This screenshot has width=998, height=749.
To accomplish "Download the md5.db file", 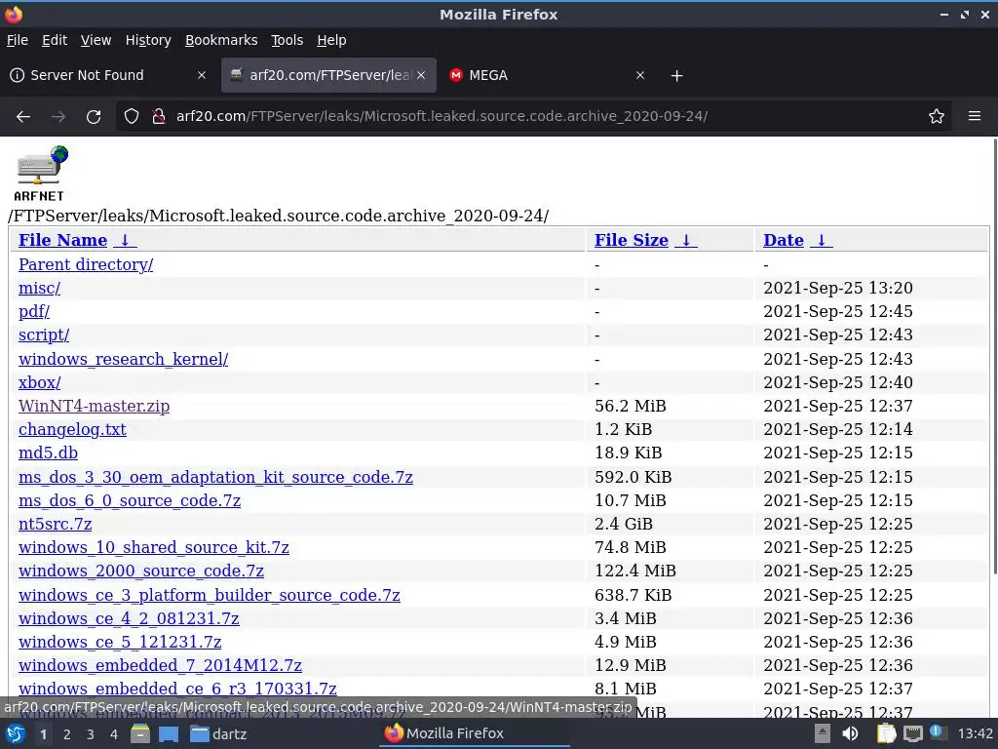I will click(49, 453).
